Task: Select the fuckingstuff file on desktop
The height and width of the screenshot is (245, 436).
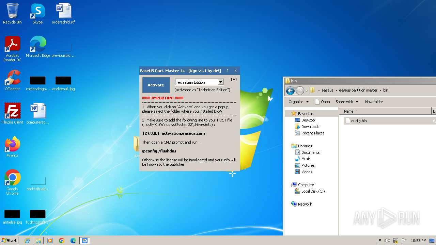Action: pos(37,217)
